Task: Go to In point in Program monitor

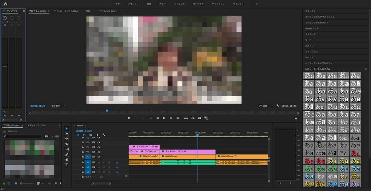Action: tap(151, 118)
